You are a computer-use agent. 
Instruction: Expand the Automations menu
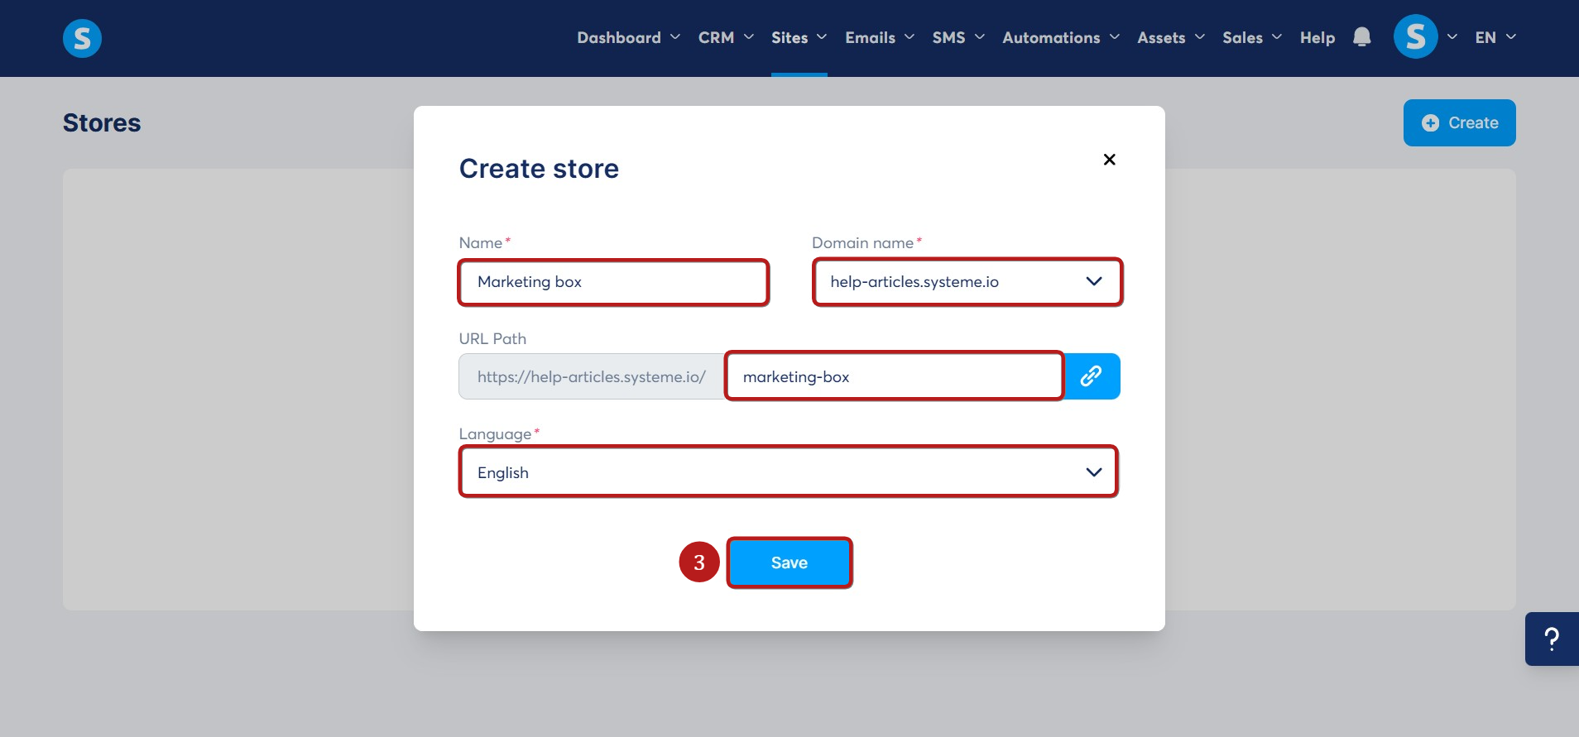click(1061, 37)
